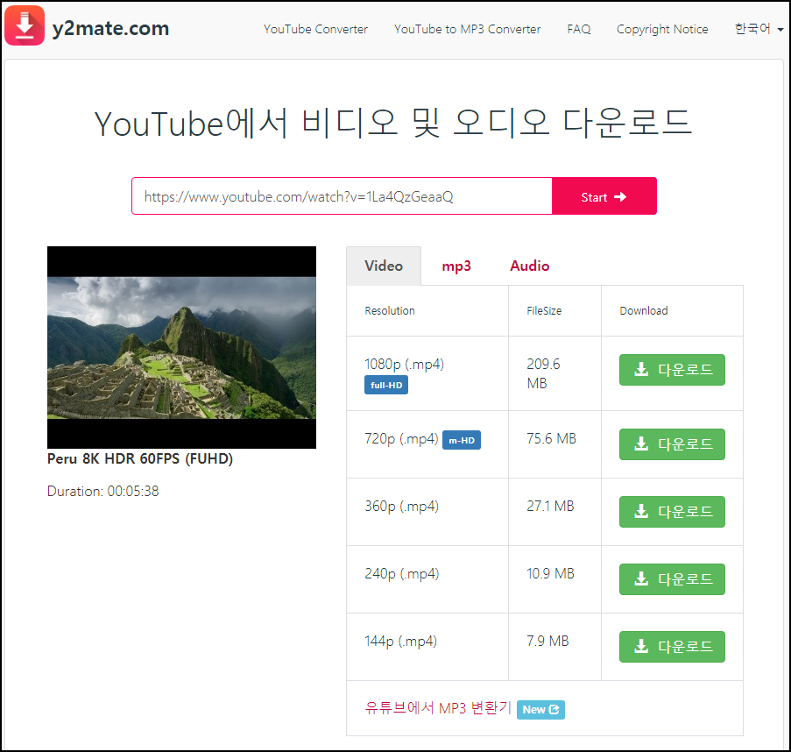Open YouTube to MP3 Converter page

tap(467, 29)
